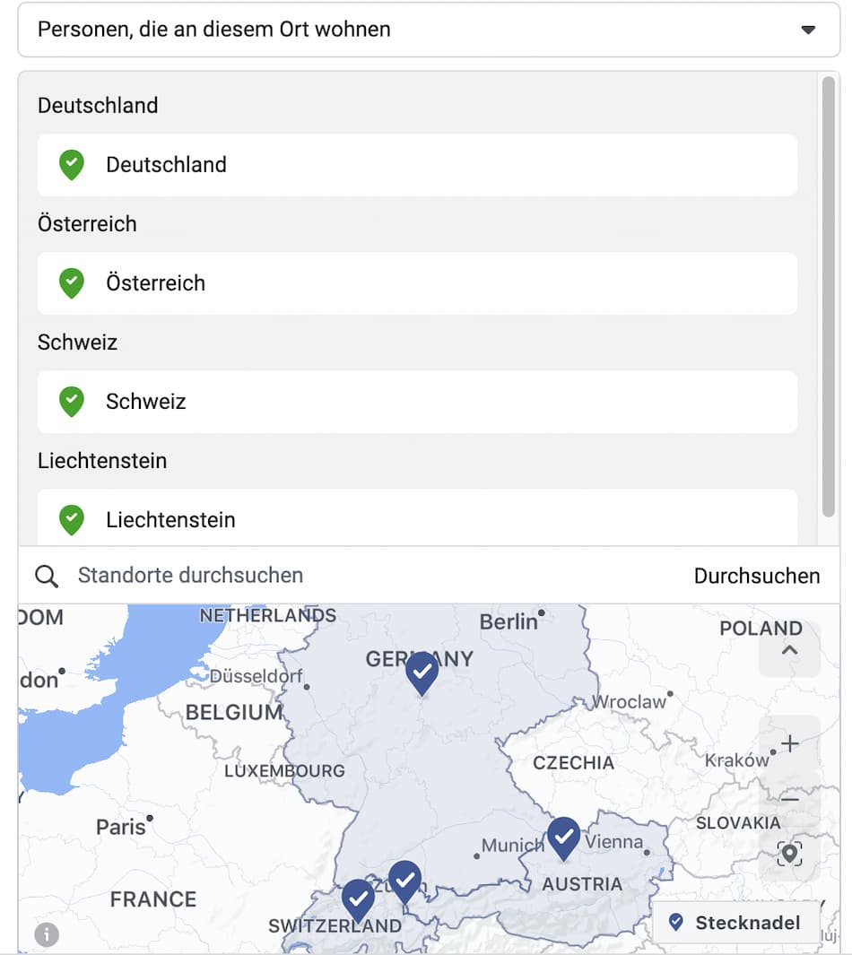Click the Liechtenstein pin on the map
This screenshot has height=955, width=852.
pyautogui.click(x=404, y=881)
